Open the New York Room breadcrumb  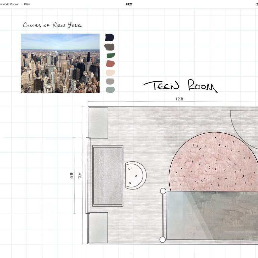point(9,4)
